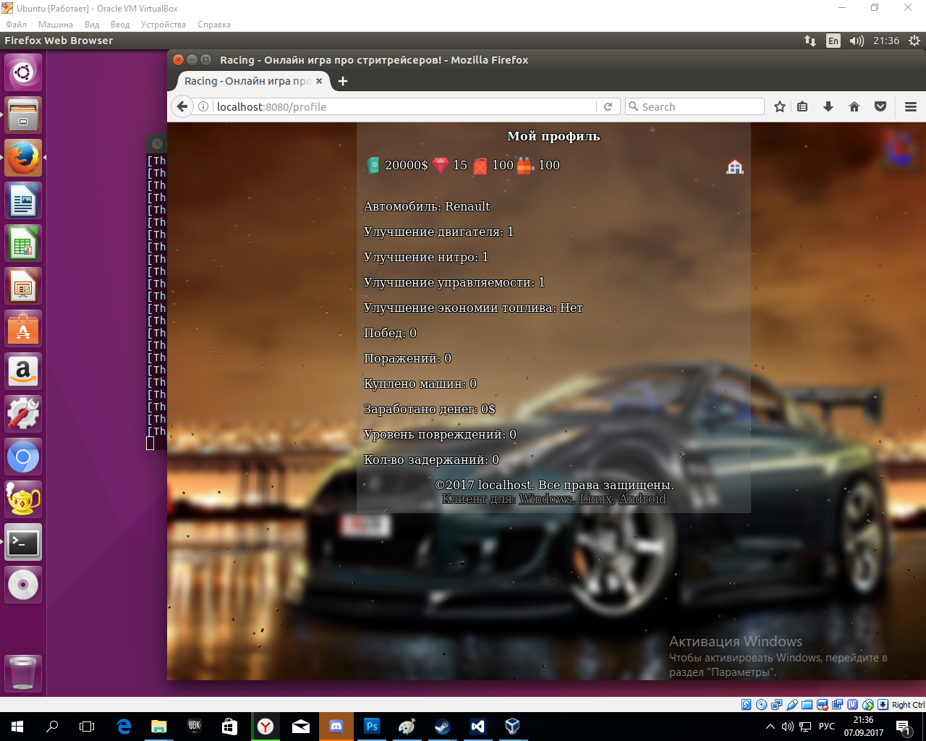The width and height of the screenshot is (926, 741).
Task: Open the Машина menu in VirtualBox
Action: click(x=55, y=25)
